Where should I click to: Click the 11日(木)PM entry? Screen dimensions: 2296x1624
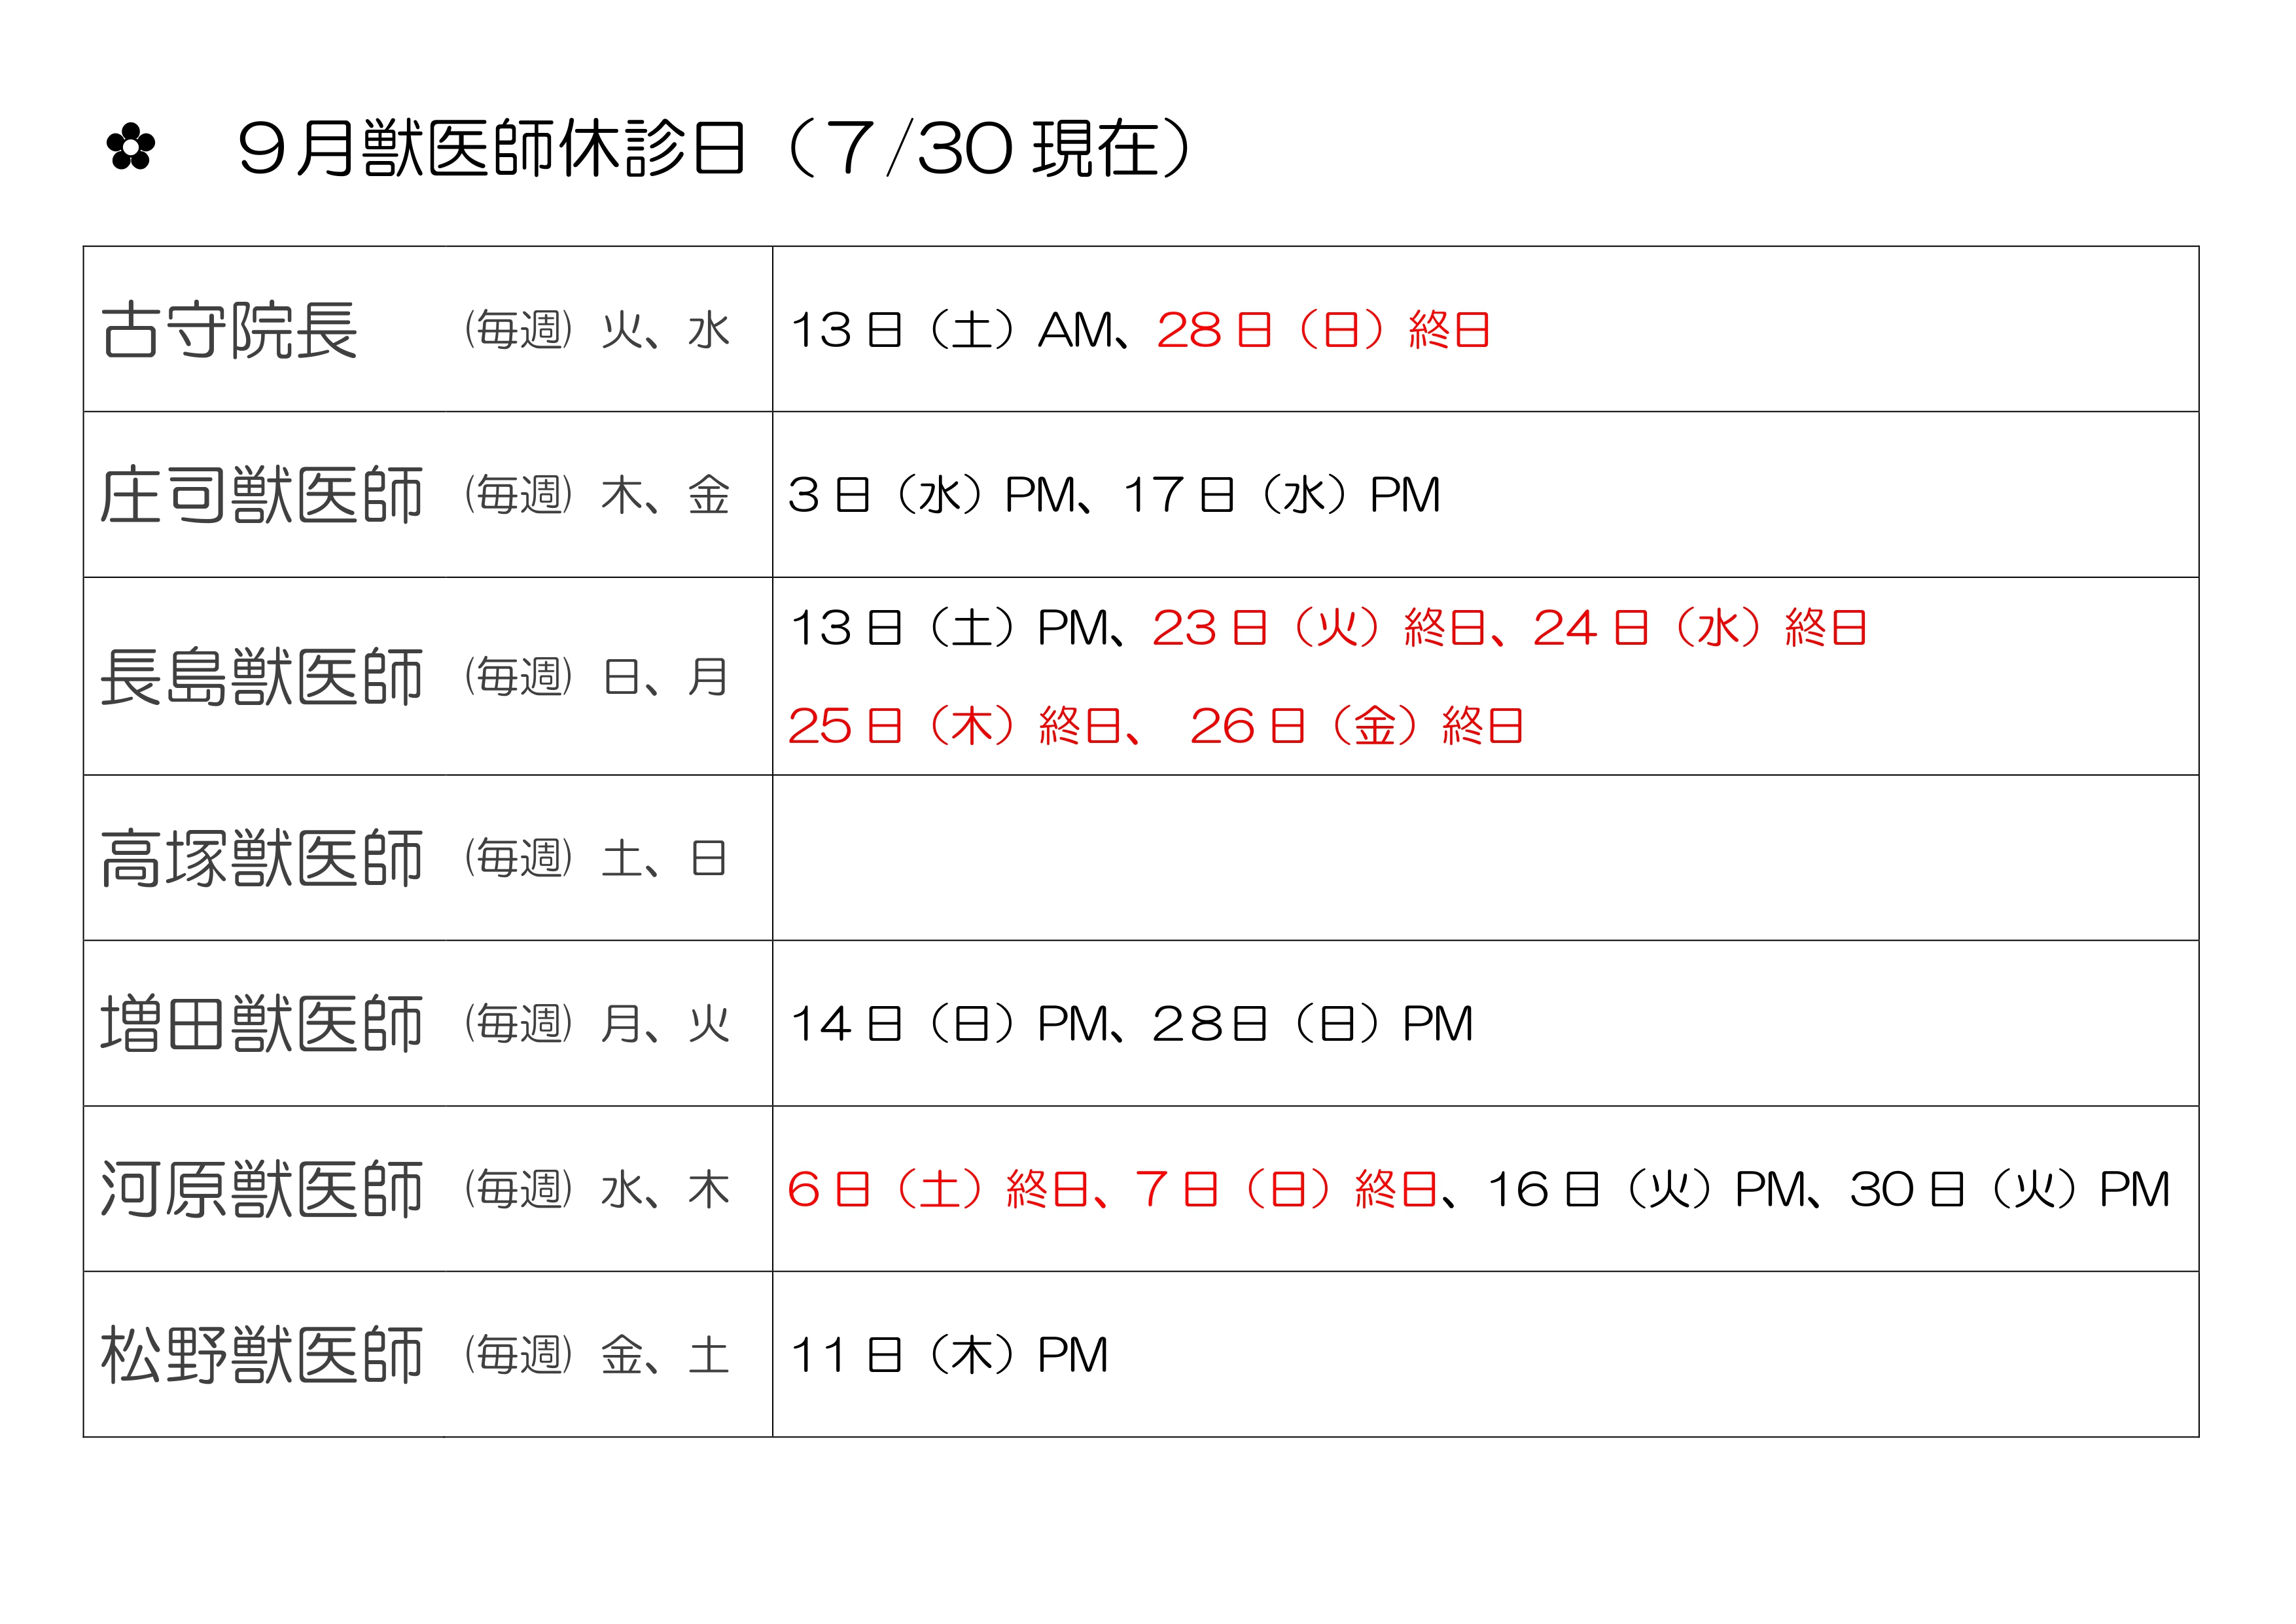[949, 1355]
